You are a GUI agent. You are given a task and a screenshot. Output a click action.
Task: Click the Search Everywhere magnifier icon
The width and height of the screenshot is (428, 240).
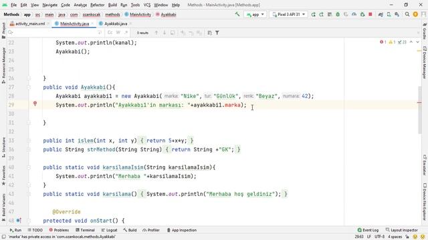(407, 15)
